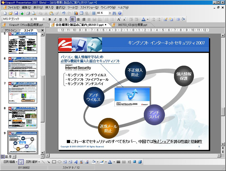Toggle Italic formatting
The height and width of the screenshot is (171, 226).
coord(54,19)
